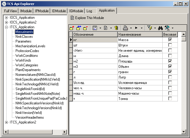This screenshot has height=138, width=190.
Task: Uncheck the Весовая checkbox for кг
Action: (x=170, y=40)
